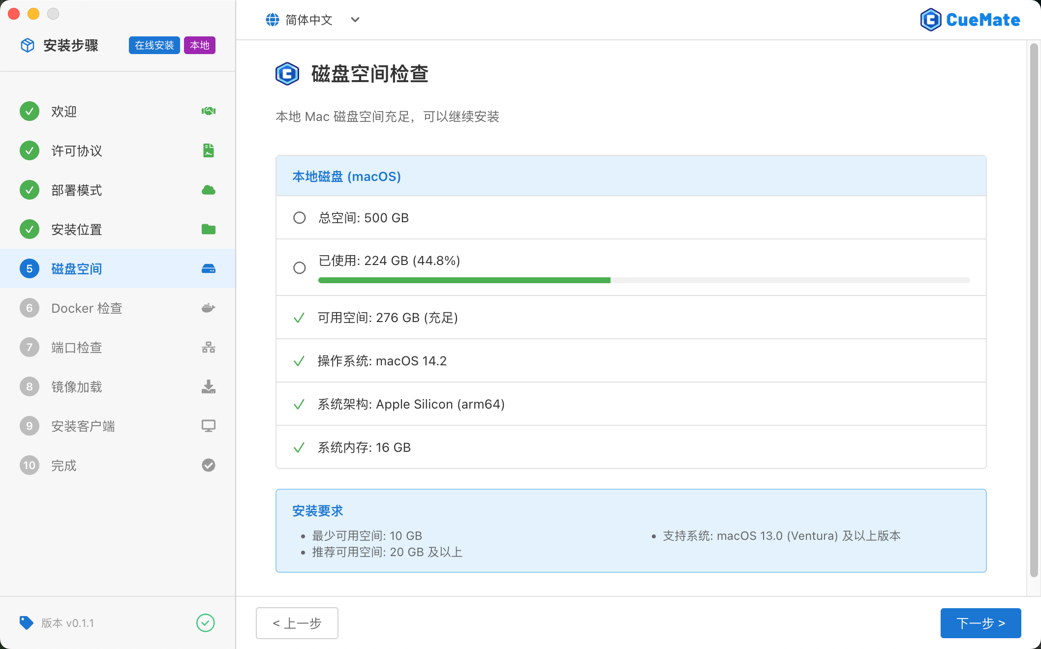The width and height of the screenshot is (1041, 649).
Task: Click the monitor icon next to 安装客户端
Action: (209, 426)
